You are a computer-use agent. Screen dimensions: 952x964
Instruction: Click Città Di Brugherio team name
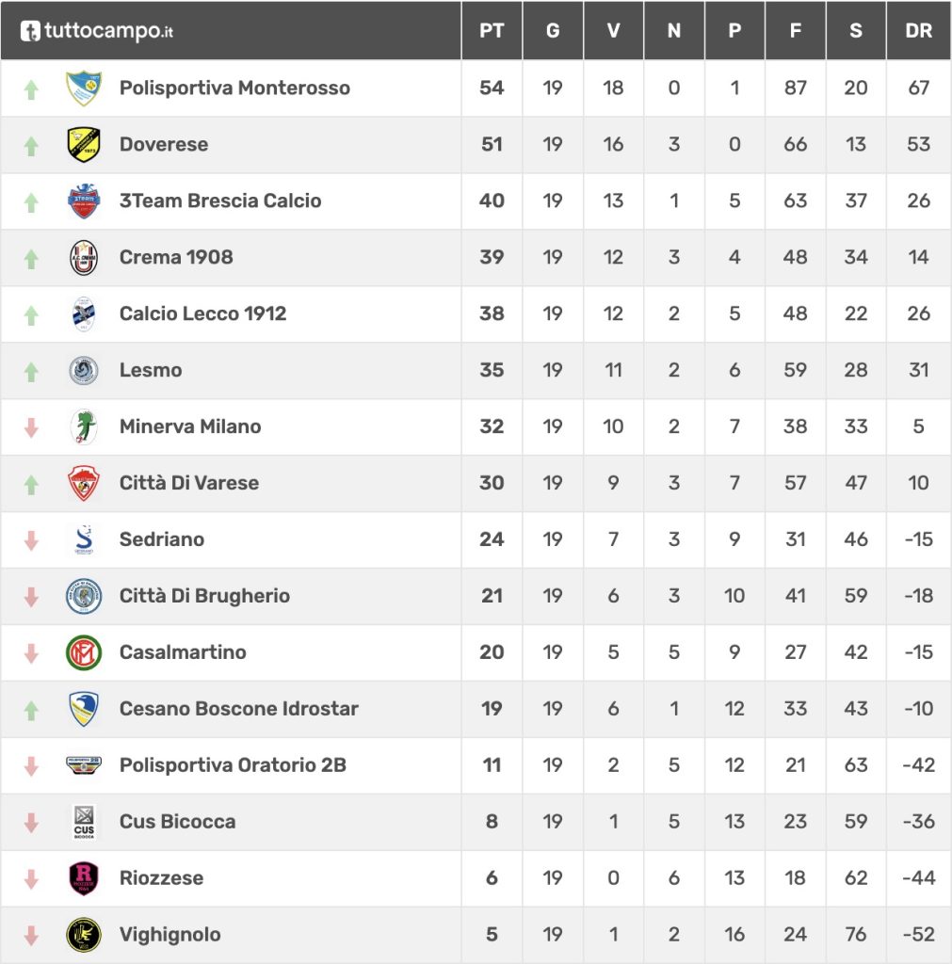204,596
